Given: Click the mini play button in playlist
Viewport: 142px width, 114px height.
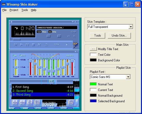Looking at the screenshot, I should [46, 105].
